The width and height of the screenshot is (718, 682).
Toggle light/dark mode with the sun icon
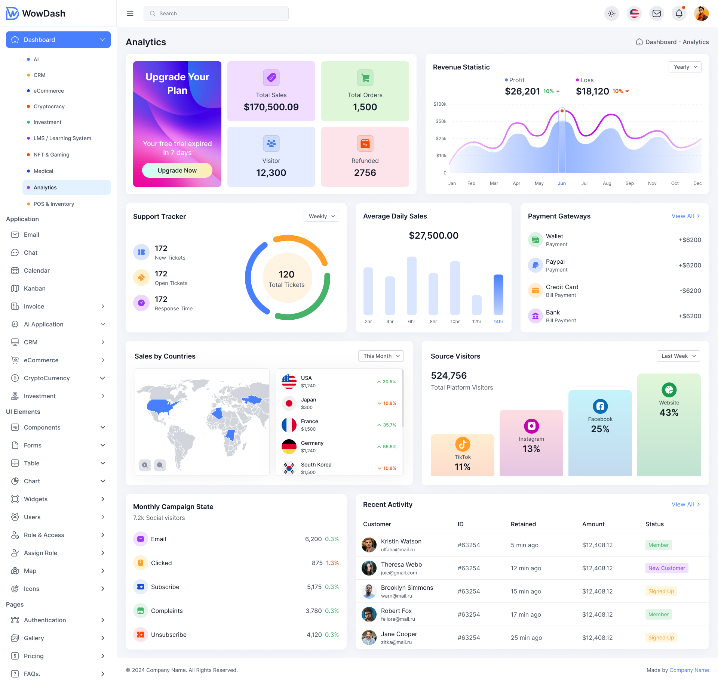[x=612, y=13]
